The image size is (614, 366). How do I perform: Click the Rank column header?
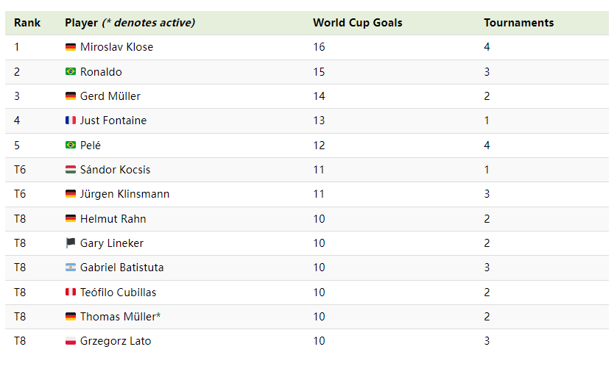(x=27, y=23)
